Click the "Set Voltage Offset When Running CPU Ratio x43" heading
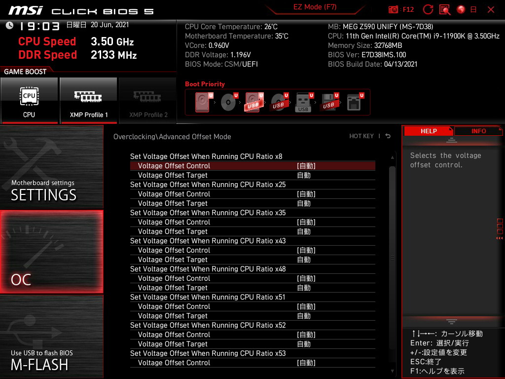Viewport: 505px width, 379px height. point(208,241)
